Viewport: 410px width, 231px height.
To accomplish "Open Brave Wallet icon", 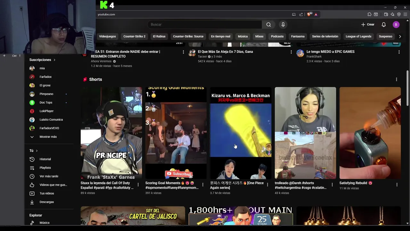I will (386, 14).
